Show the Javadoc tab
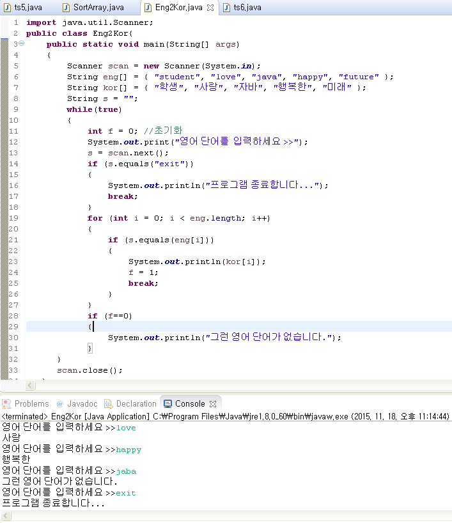452x523 pixels. [77, 403]
